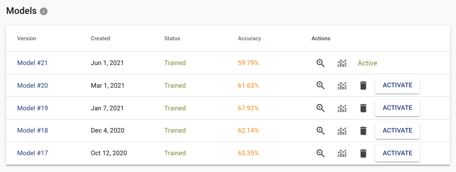Activate Model #17
The image size is (456, 172).
397,153
